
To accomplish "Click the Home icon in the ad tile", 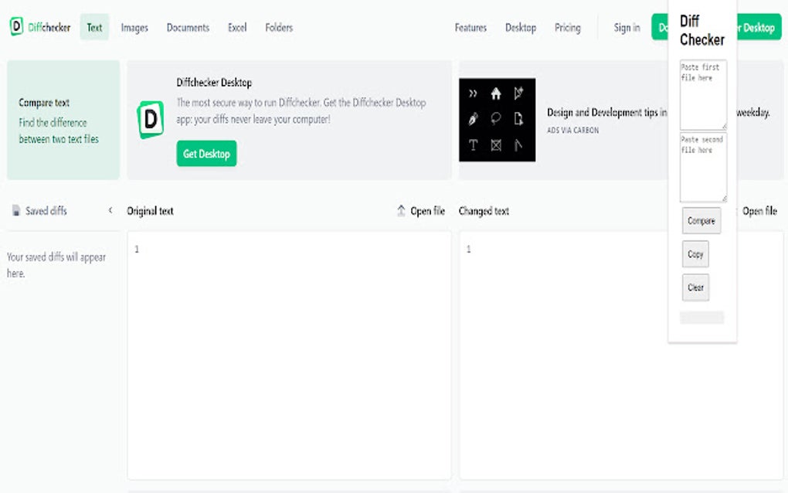I will tap(495, 94).
